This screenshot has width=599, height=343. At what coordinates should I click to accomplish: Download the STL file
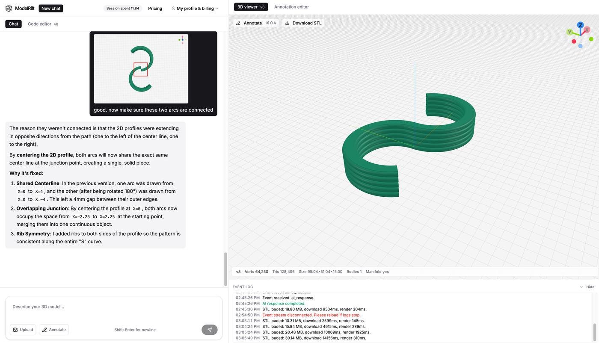tap(303, 23)
